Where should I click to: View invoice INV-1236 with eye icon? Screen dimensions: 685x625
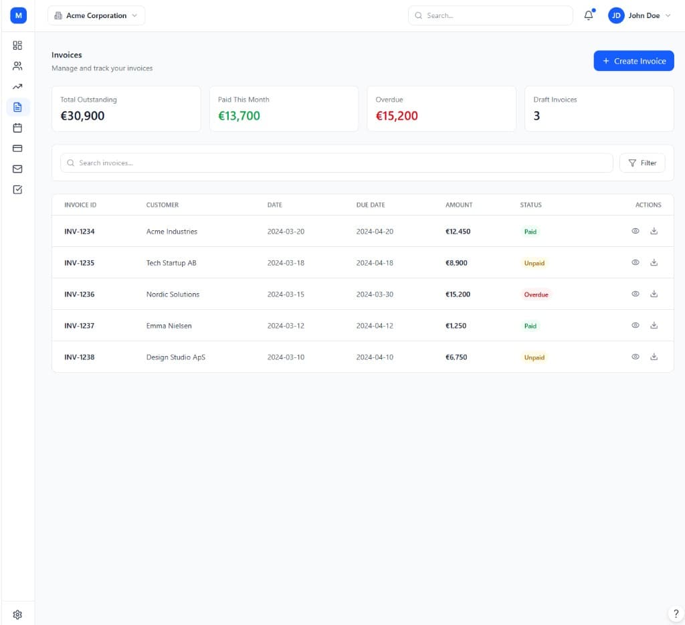(635, 294)
